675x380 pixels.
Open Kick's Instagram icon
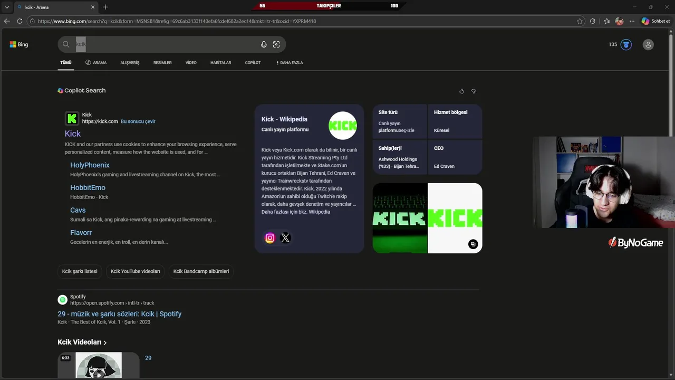pyautogui.click(x=270, y=238)
